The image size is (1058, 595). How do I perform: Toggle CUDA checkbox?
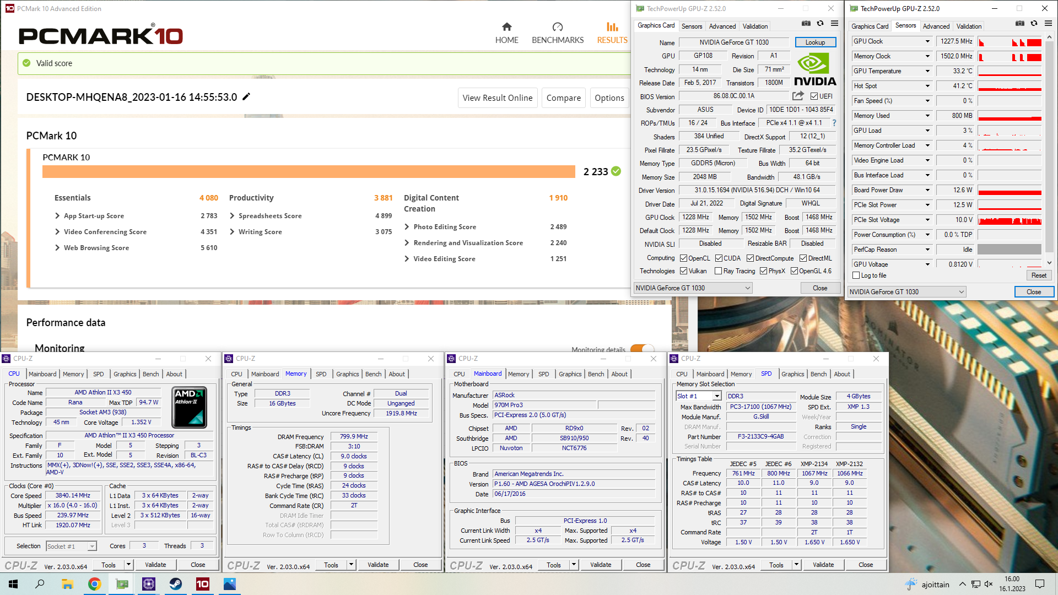[719, 258]
